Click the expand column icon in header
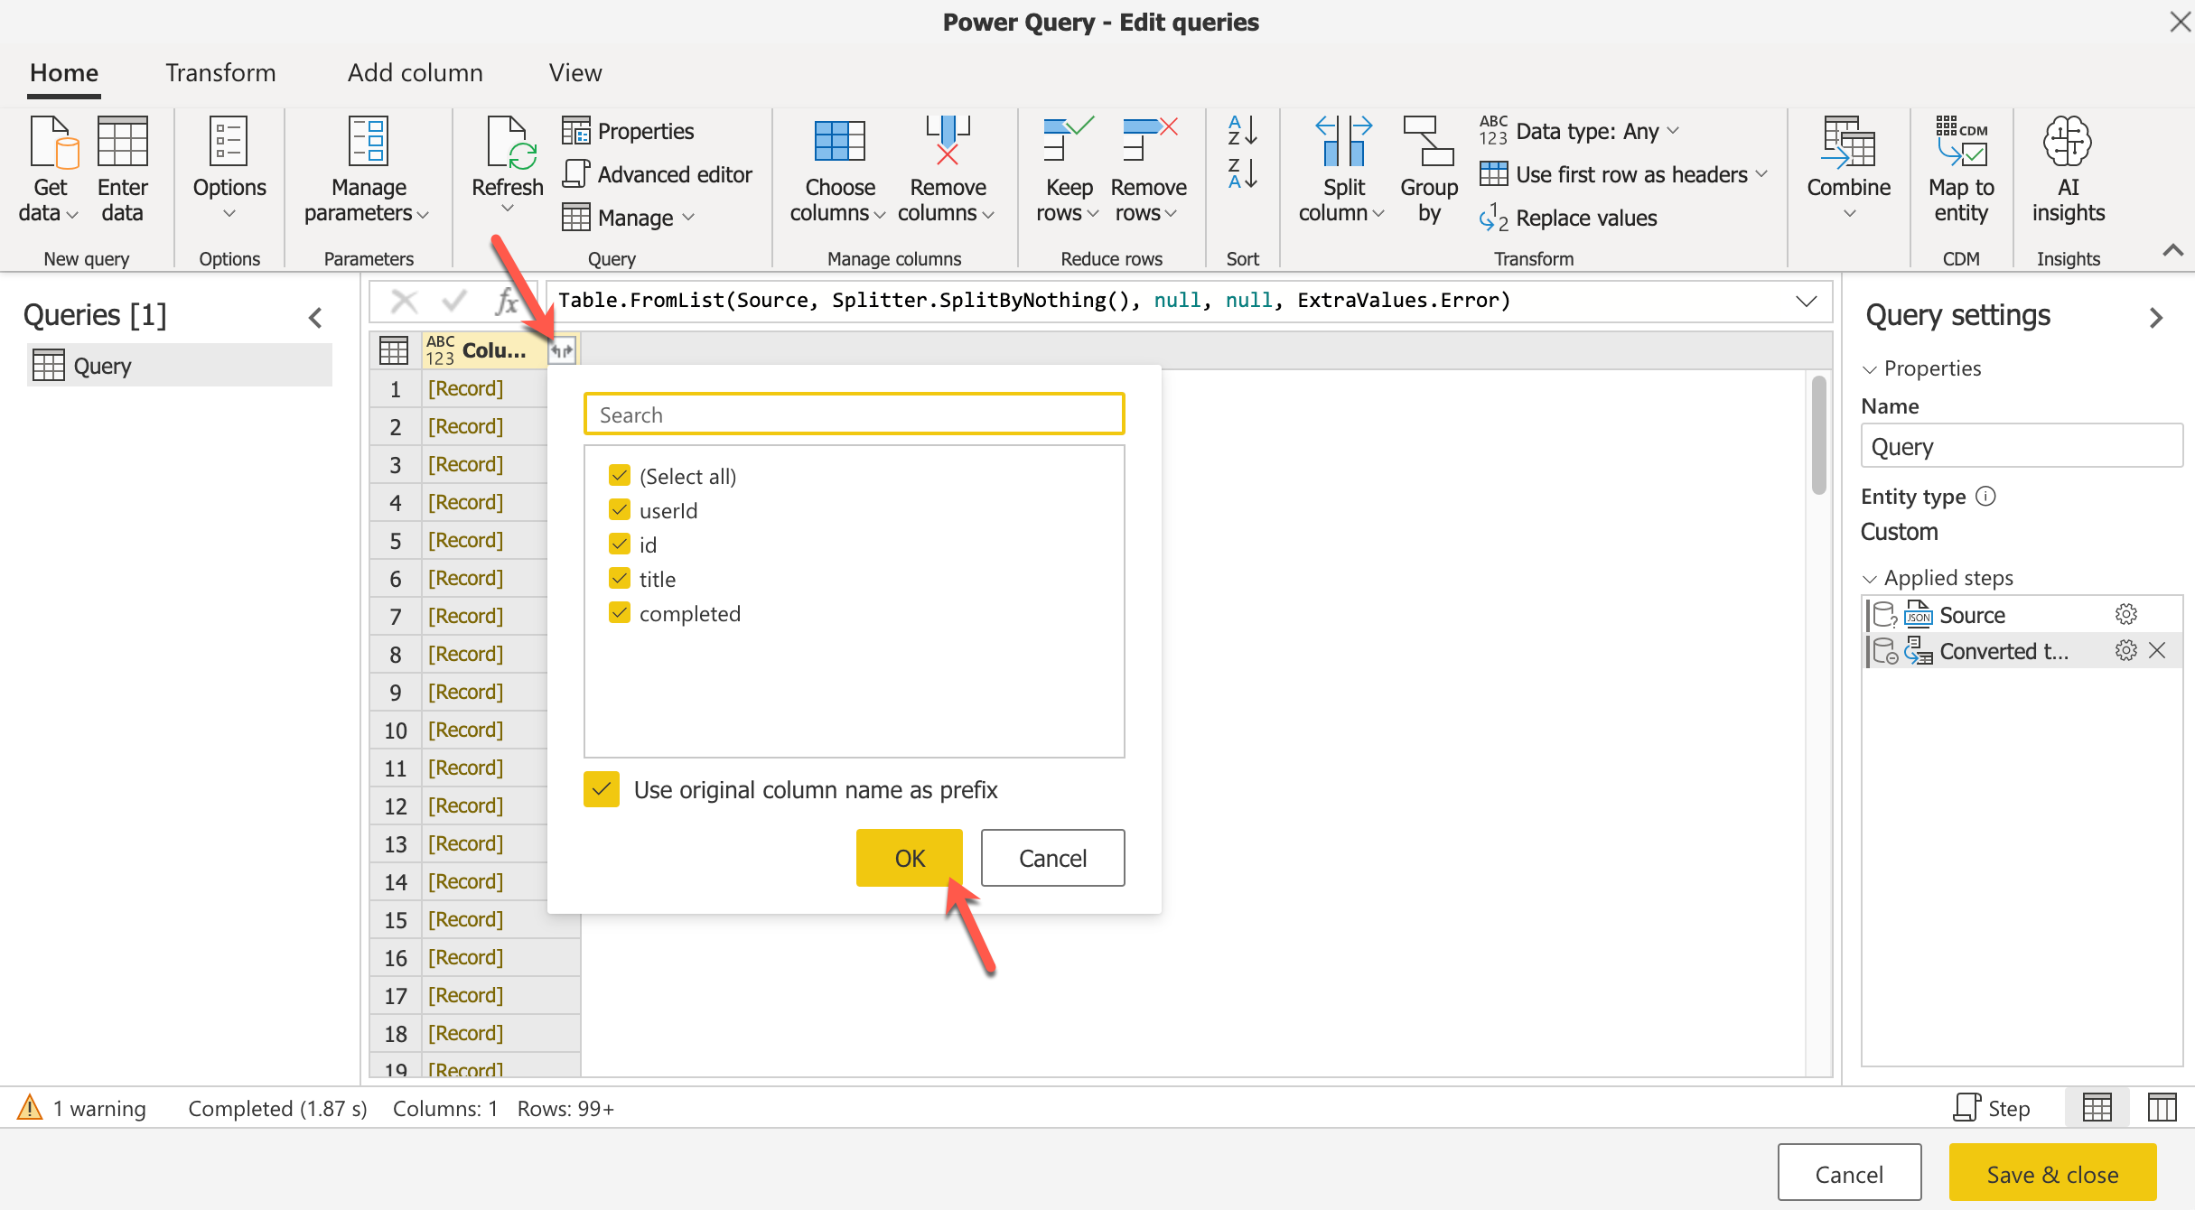This screenshot has height=1210, width=2195. [x=562, y=350]
